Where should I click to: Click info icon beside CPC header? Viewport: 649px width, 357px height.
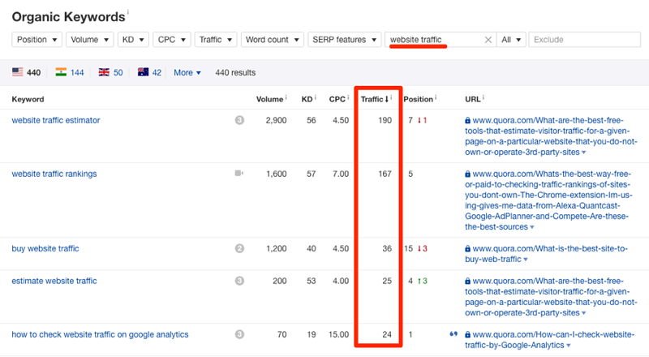pyautogui.click(x=348, y=97)
